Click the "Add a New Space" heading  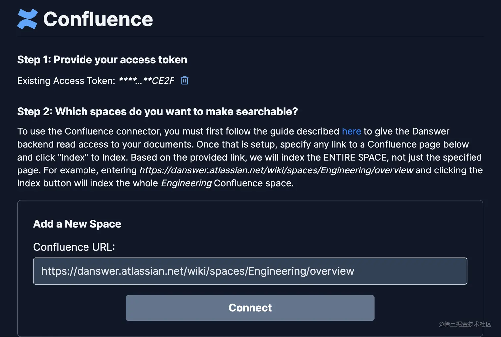pyautogui.click(x=77, y=224)
